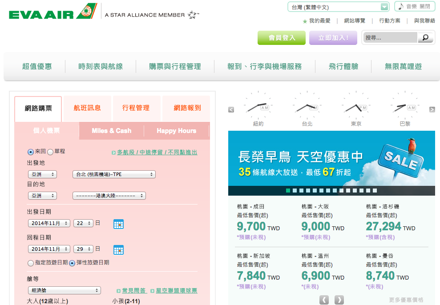Choose 指定旅遊日期 fixed dates option
Image resolution: width=440 pixels, height=305 pixels.
pos(31,263)
